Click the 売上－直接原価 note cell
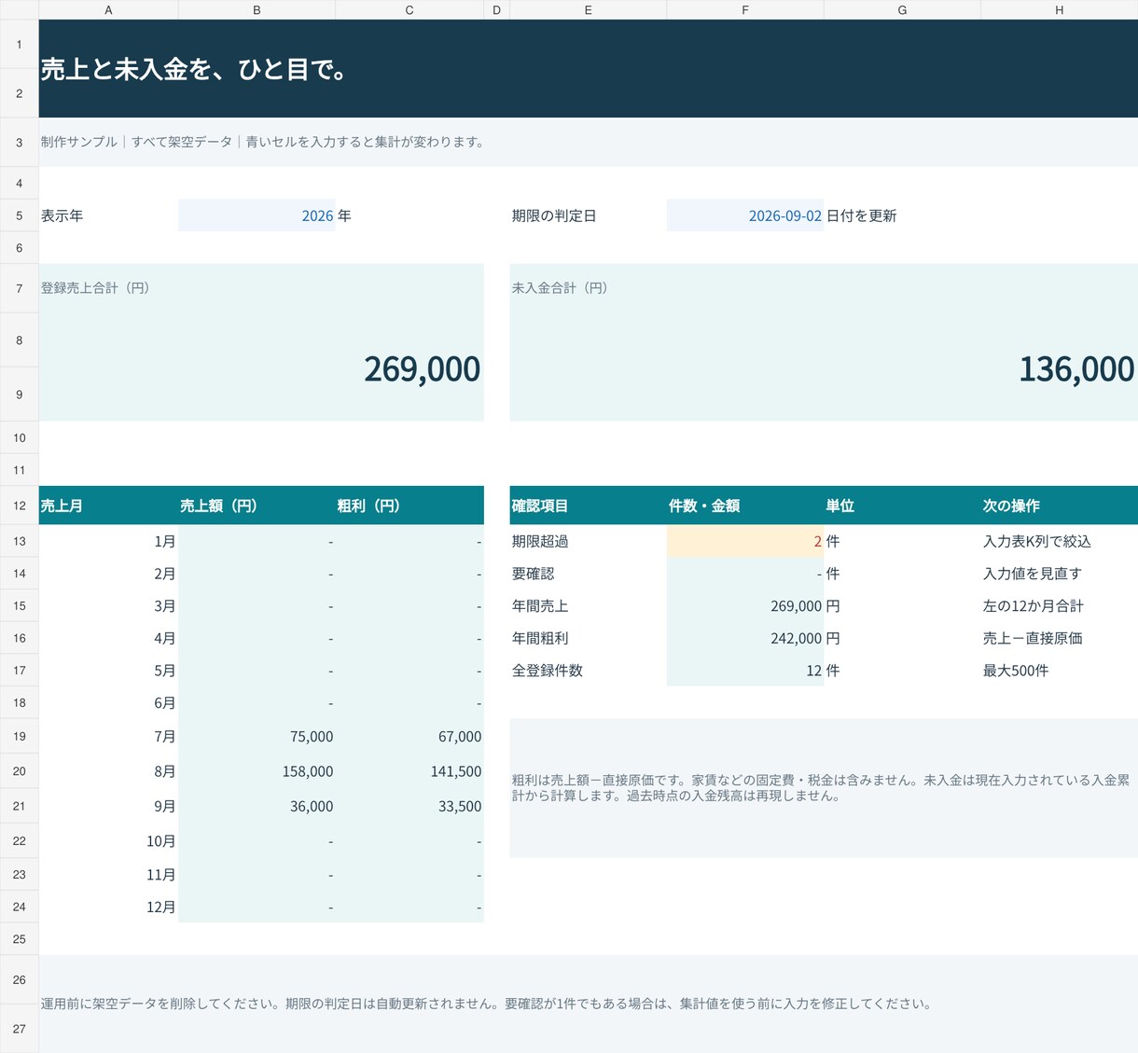 tap(1060, 638)
